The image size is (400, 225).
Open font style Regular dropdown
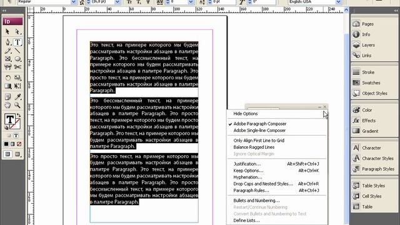point(74,2)
